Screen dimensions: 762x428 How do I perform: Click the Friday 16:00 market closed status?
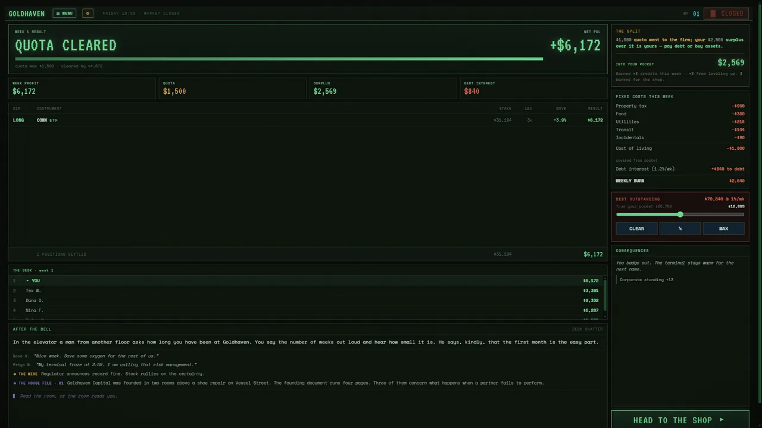141,13
